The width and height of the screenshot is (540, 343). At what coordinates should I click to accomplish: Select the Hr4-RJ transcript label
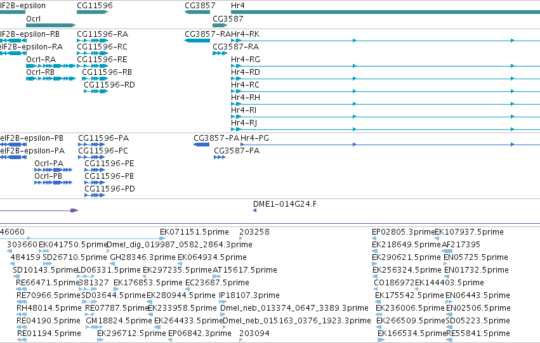244,123
